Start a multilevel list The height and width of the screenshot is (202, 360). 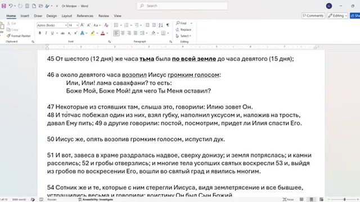point(137,25)
